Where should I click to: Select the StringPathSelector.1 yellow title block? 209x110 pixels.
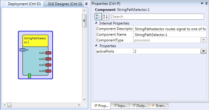click(x=36, y=41)
